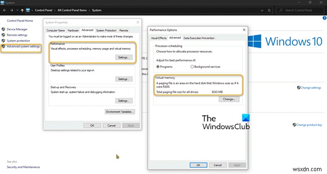
Task: Click the shield icon beside System protection
Action: point(3,41)
